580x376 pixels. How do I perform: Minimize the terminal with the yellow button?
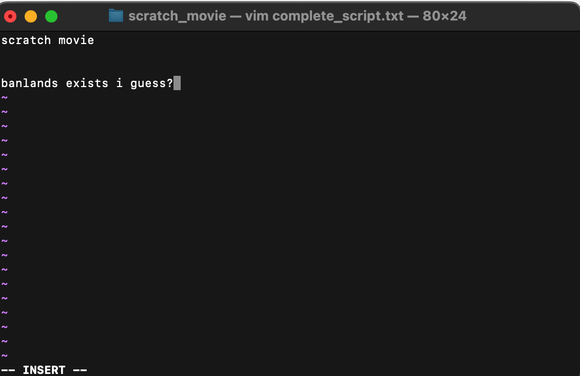31,16
